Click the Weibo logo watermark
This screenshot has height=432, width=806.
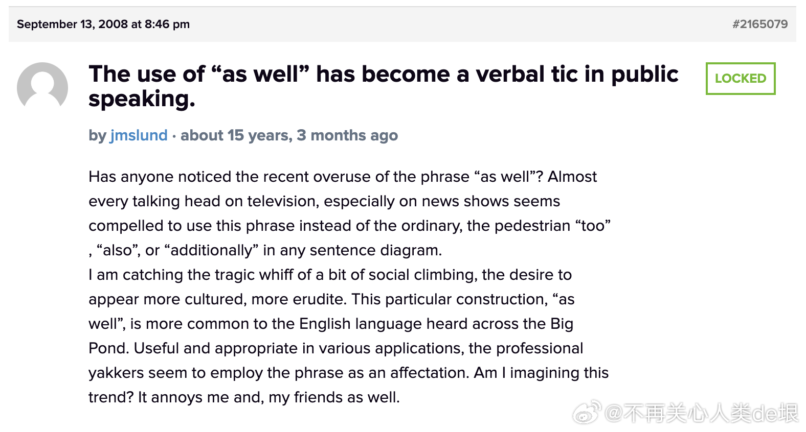[x=586, y=412]
